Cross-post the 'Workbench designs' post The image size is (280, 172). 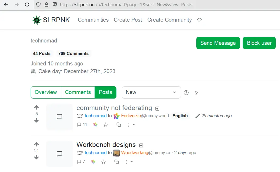click(x=116, y=162)
